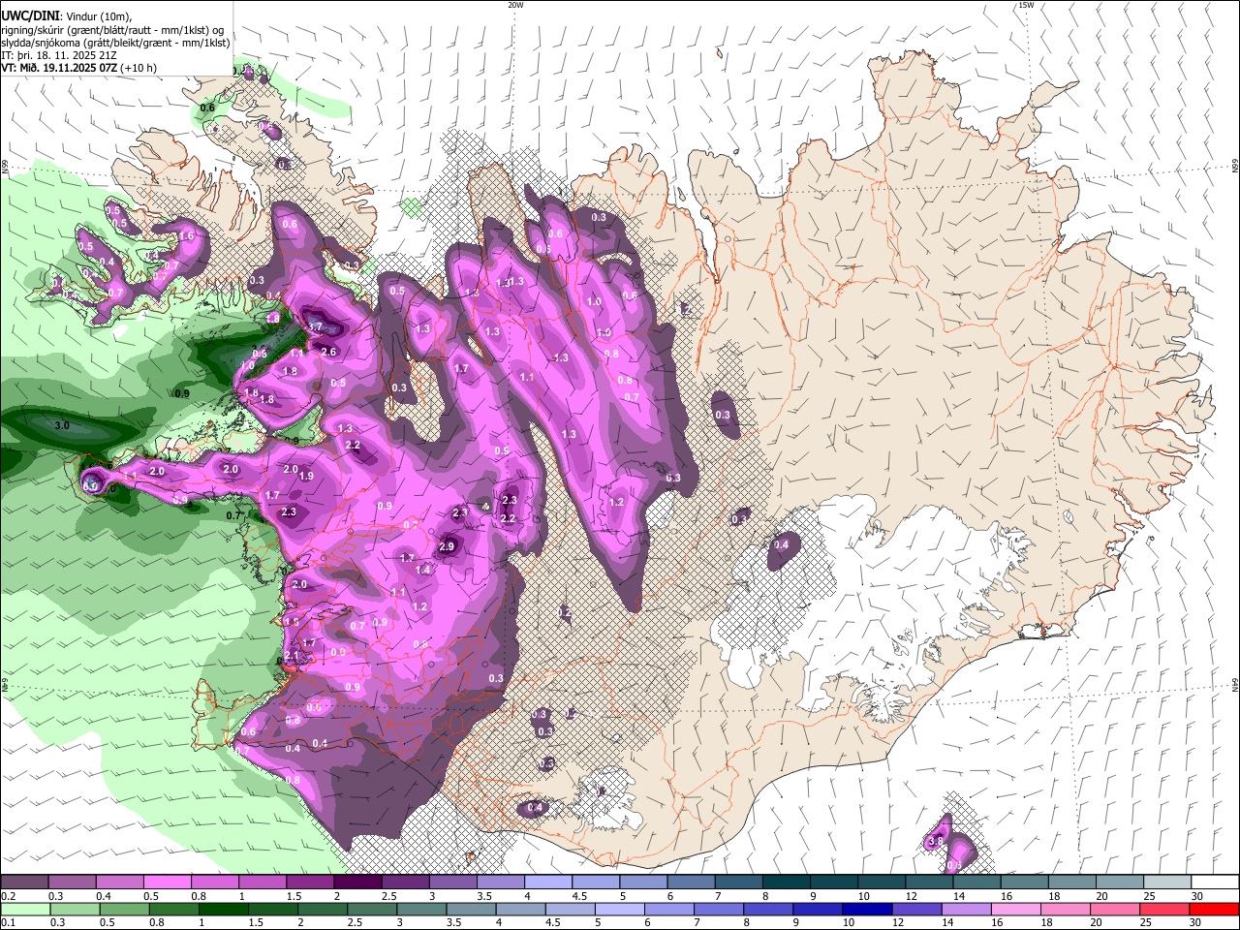
Task: Select the purple 1.5–2 legend swatch
Action: pyautogui.click(x=310, y=883)
